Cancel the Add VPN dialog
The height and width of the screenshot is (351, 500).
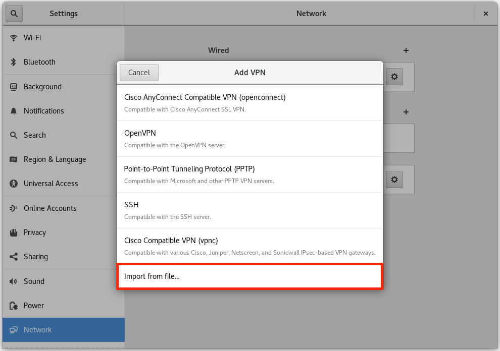tap(139, 73)
